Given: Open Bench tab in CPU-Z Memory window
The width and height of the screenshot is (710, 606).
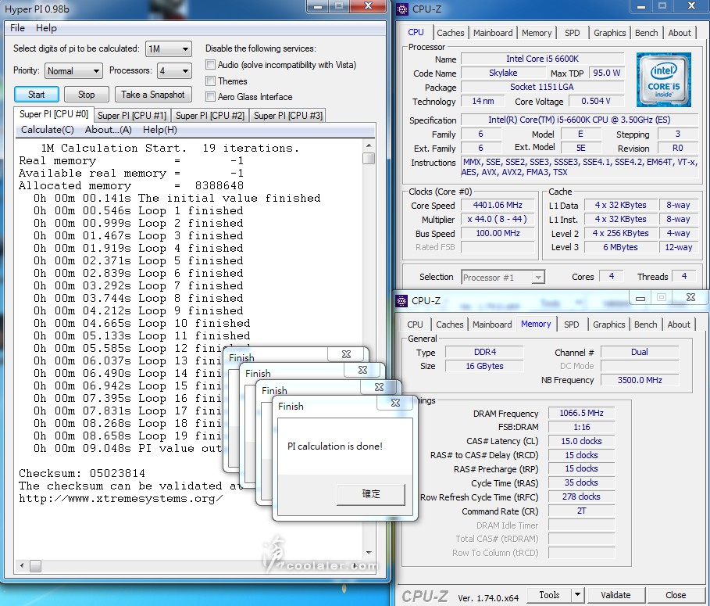Looking at the screenshot, I should [x=645, y=325].
